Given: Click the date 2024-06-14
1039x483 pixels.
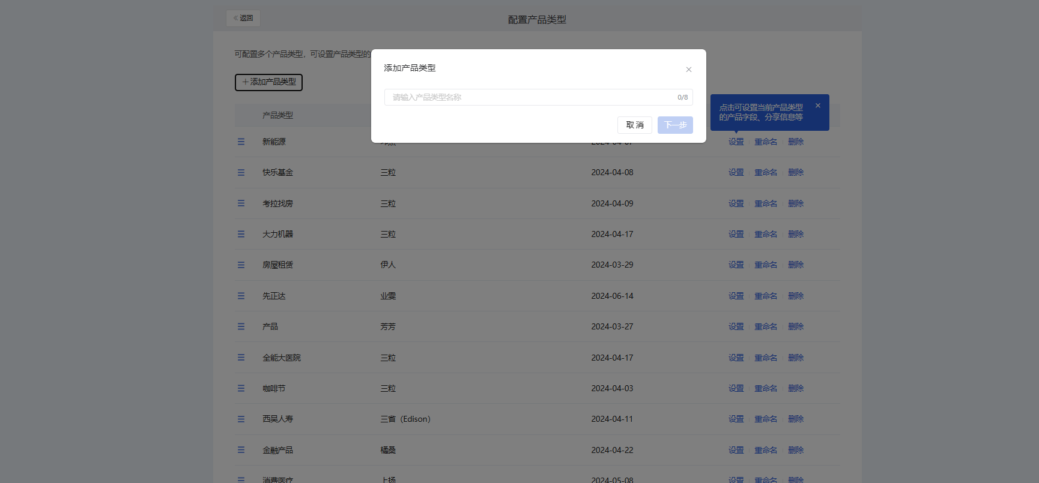Looking at the screenshot, I should pos(612,296).
